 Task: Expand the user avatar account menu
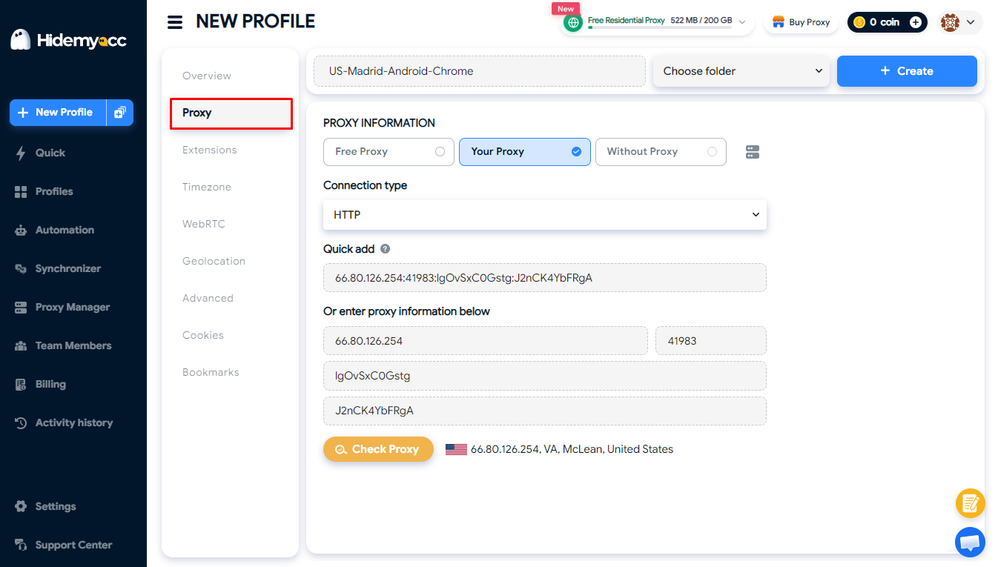959,22
